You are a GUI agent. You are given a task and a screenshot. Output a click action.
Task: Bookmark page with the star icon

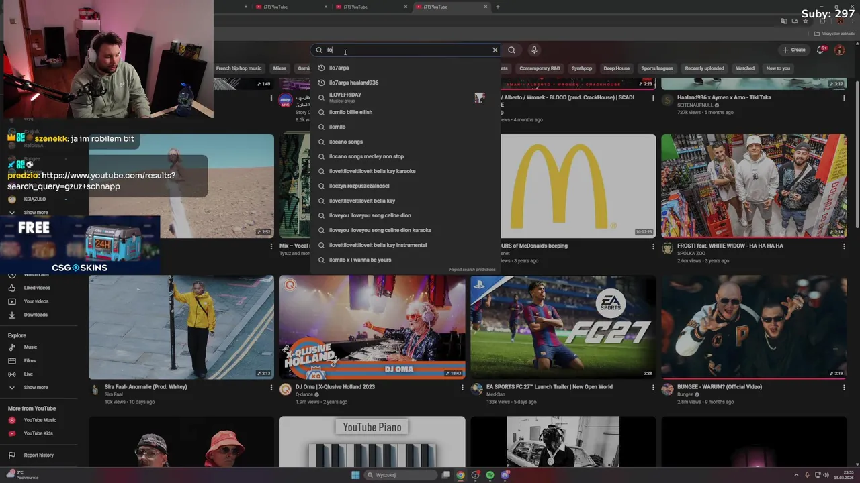[x=806, y=21]
